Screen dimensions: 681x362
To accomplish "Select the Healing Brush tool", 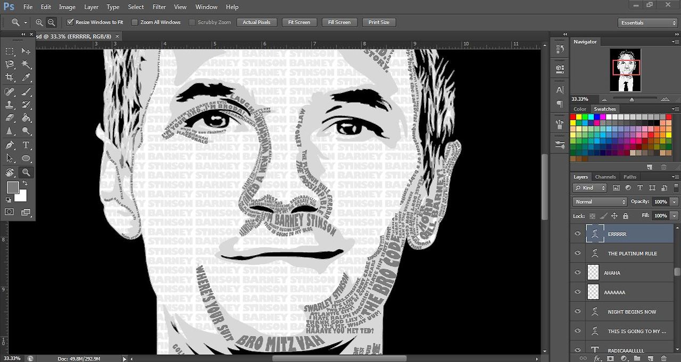I will coord(10,91).
